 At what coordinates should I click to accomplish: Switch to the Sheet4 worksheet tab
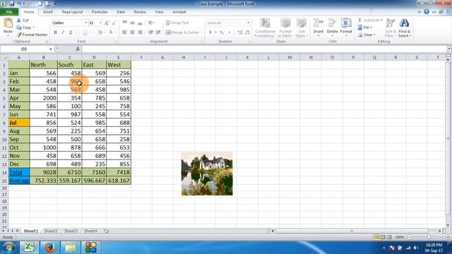(90, 231)
